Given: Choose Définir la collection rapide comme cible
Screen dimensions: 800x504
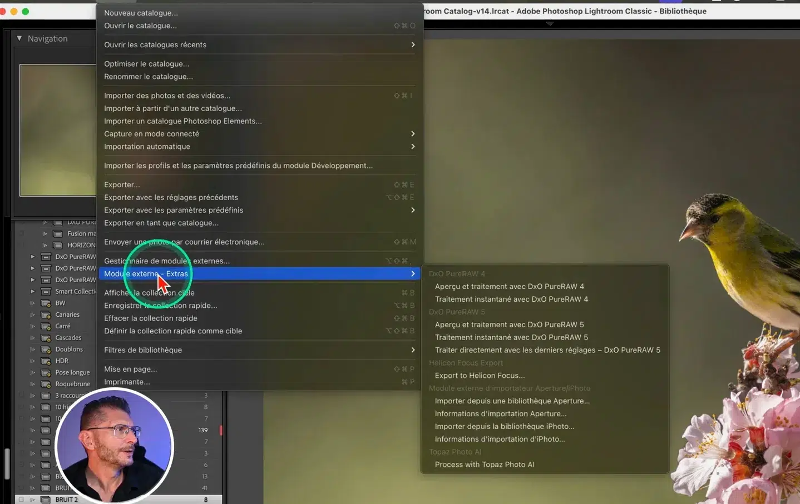Looking at the screenshot, I should point(259,331).
